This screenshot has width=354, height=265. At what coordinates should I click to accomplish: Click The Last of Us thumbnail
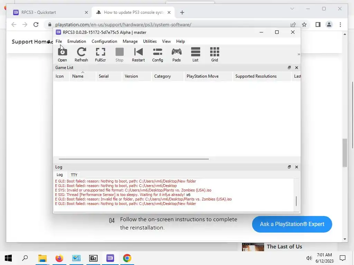tap(253, 247)
